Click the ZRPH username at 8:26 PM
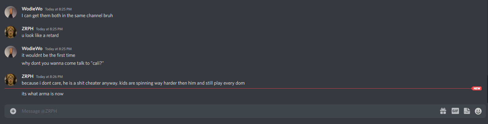This screenshot has height=124, width=488. [27, 76]
